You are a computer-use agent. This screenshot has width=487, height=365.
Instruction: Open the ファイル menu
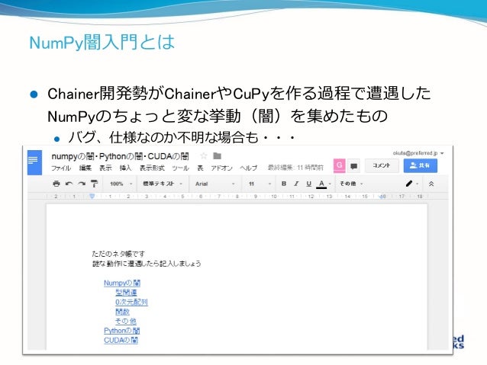[61, 168]
